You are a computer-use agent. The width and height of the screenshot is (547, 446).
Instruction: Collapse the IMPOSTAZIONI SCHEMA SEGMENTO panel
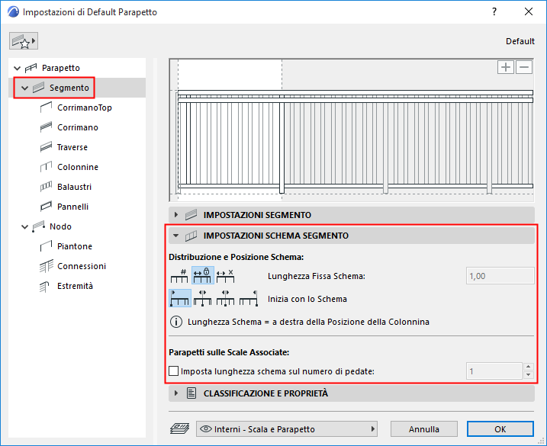[176, 236]
